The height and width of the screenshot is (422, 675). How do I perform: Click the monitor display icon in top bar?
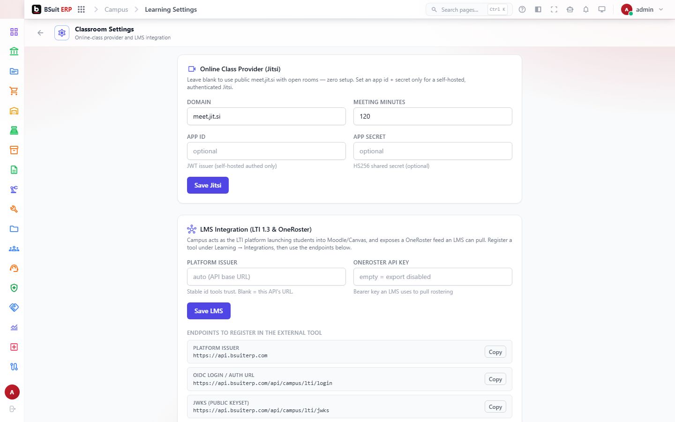(x=602, y=9)
